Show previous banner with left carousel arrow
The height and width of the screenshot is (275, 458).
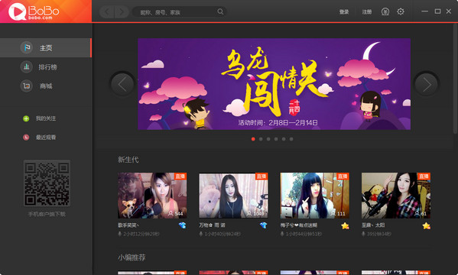pyautogui.click(x=122, y=84)
